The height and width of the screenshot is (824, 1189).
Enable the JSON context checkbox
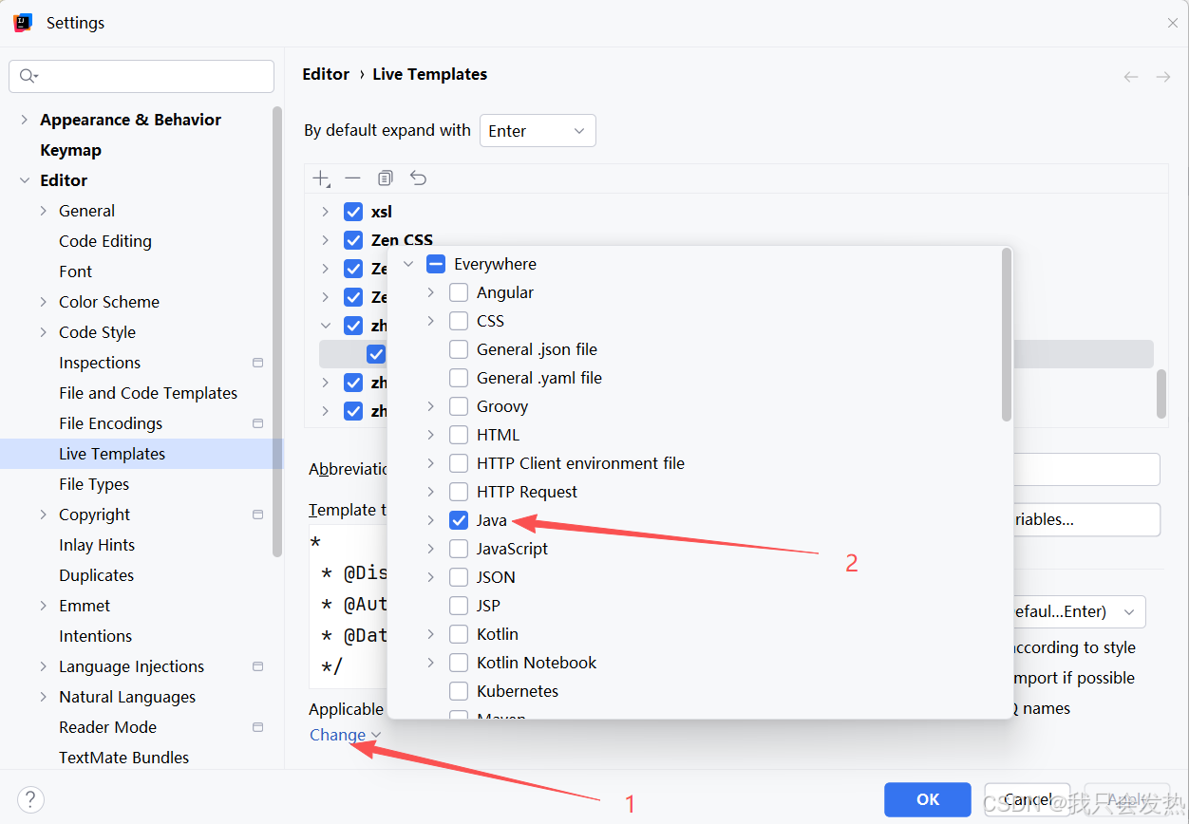tap(459, 577)
